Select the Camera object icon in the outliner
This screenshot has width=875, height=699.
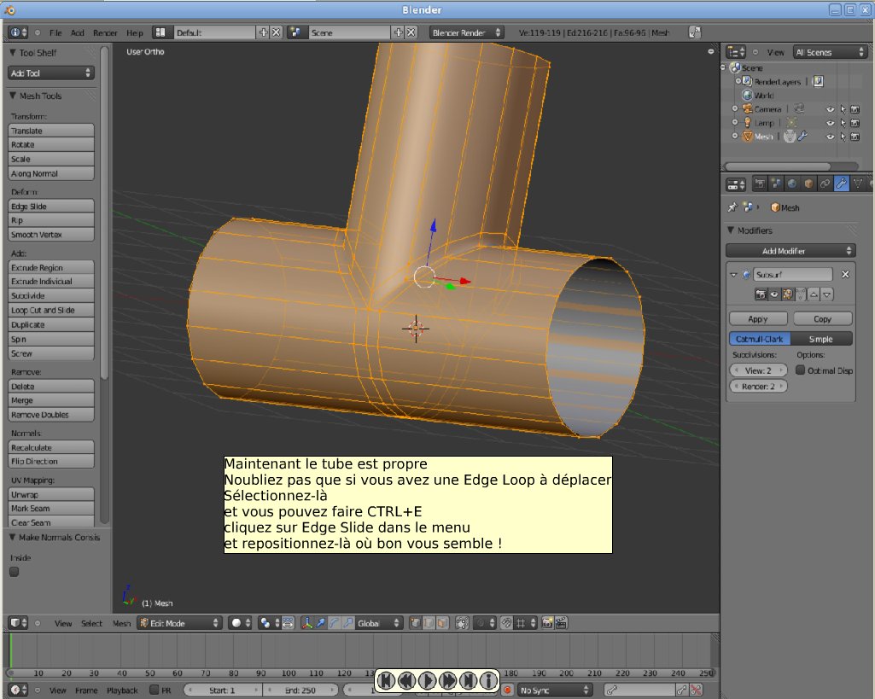748,108
